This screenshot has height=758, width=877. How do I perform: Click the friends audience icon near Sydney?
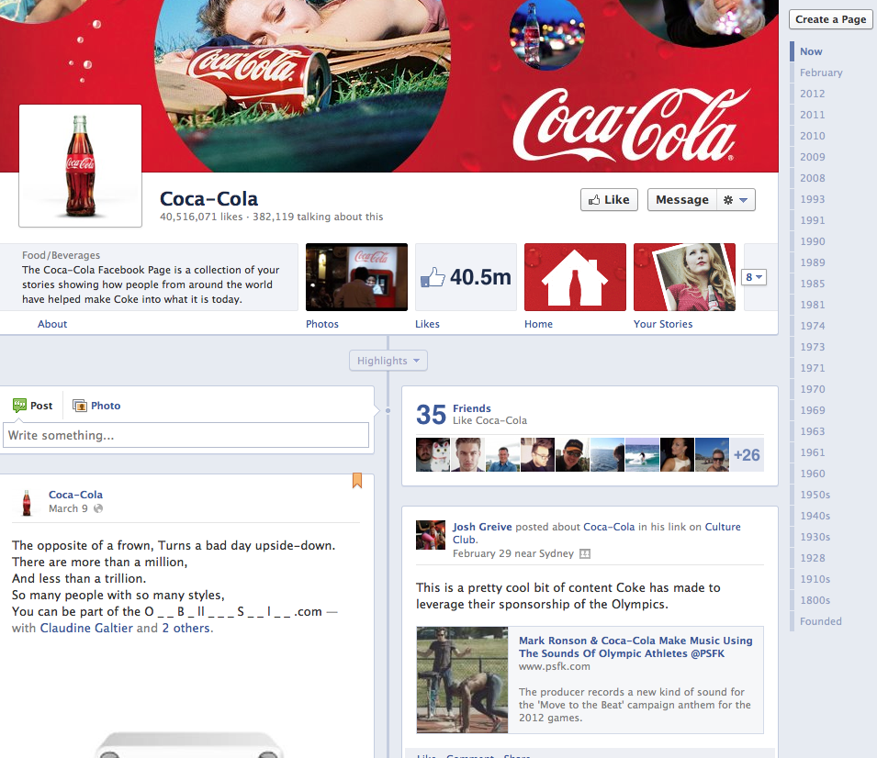[x=584, y=553]
